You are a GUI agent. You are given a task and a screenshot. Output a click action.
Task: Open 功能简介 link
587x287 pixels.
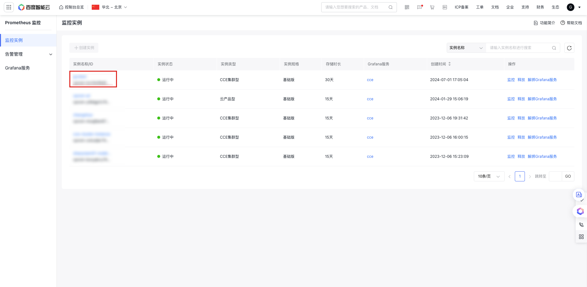point(544,23)
